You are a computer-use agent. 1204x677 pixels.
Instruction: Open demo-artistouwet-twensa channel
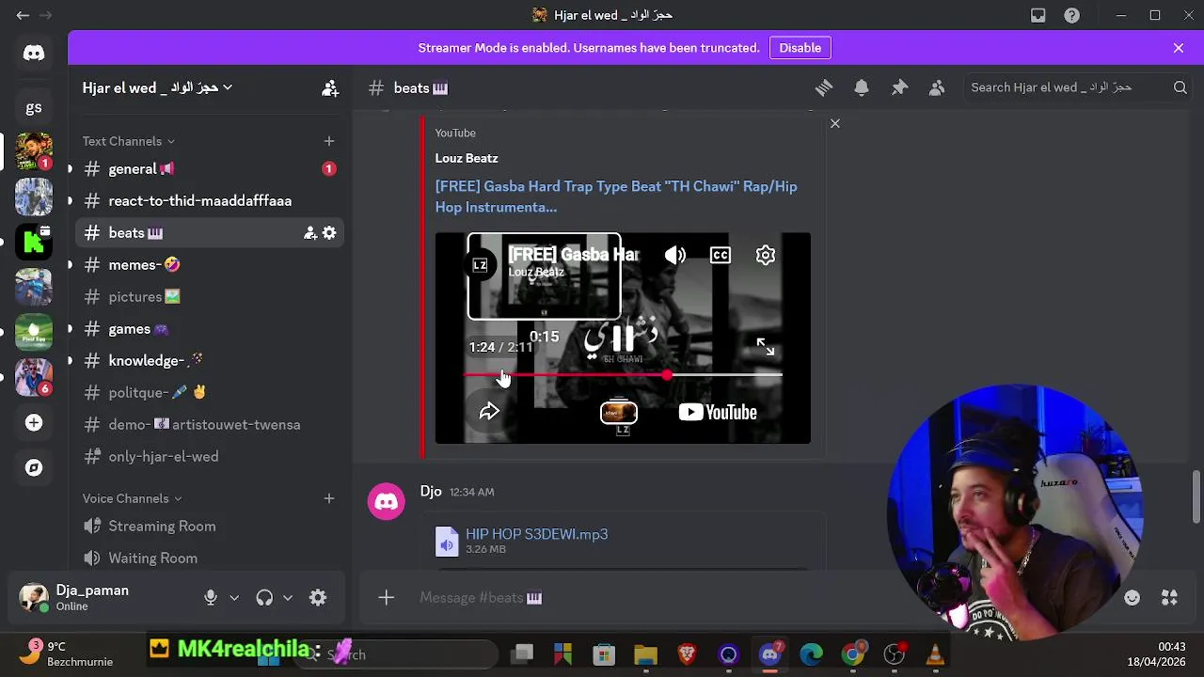point(209,425)
